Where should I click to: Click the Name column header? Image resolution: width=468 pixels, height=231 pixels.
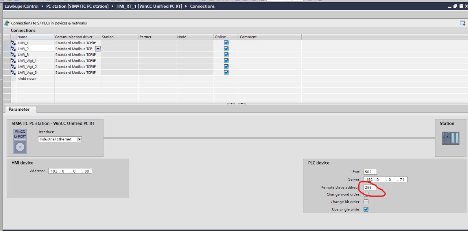(35, 37)
